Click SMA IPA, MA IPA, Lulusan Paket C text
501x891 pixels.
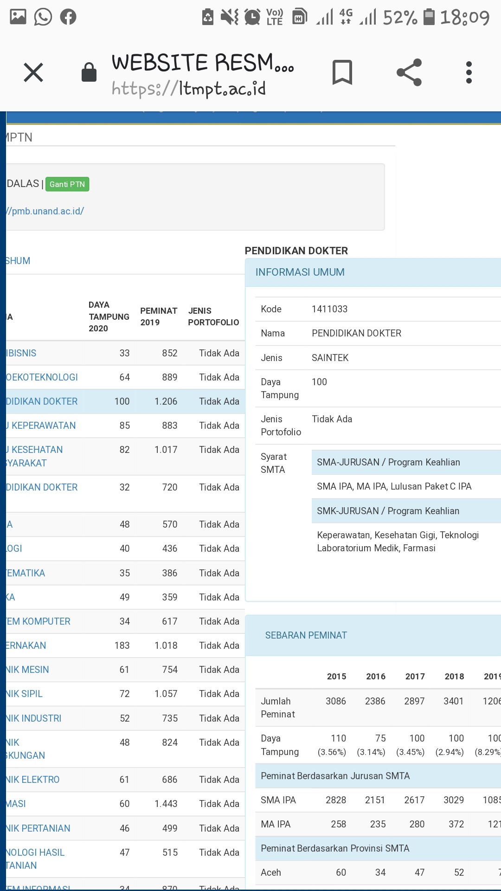point(394,486)
